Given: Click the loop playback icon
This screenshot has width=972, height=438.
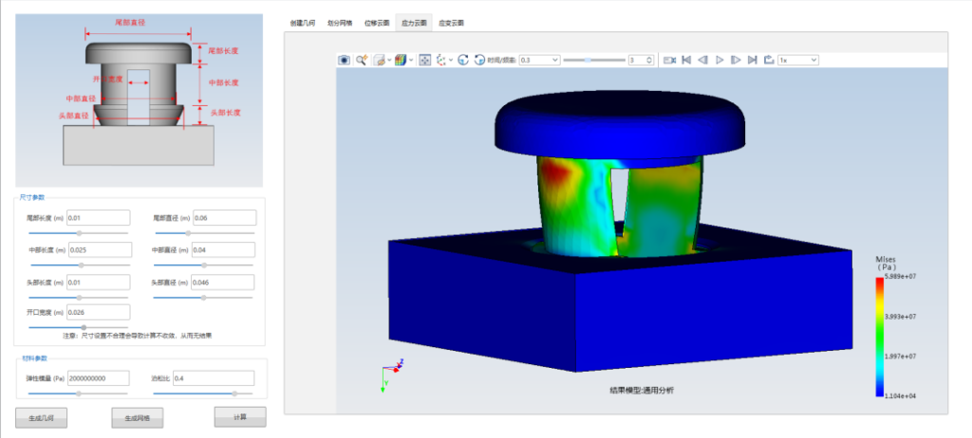Looking at the screenshot, I should (x=768, y=60).
